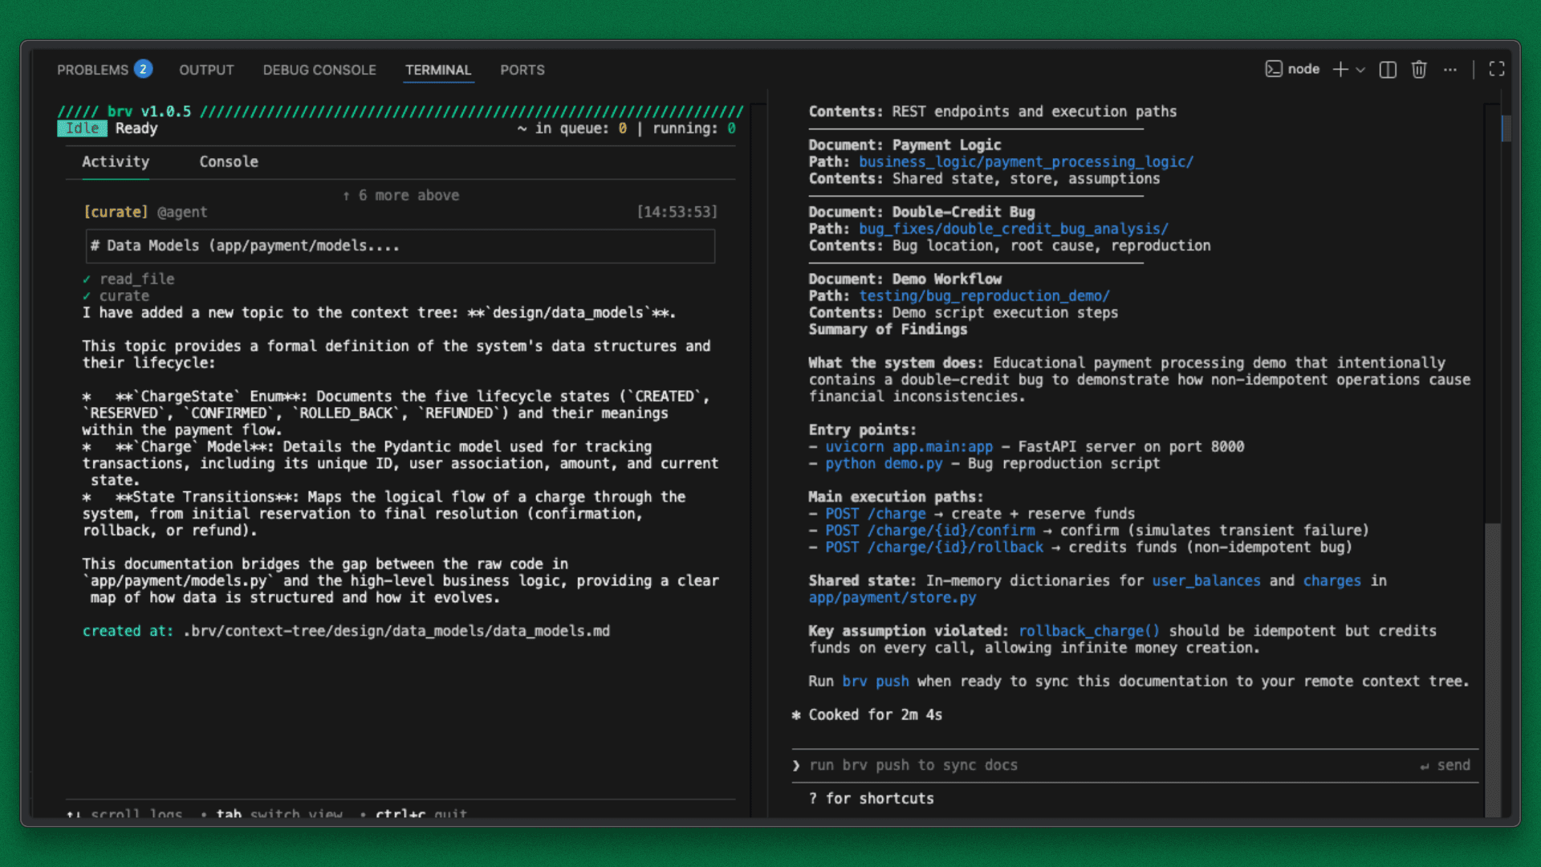1541x867 pixels.
Task: Click the node terminal shell icon
Action: pos(1273,69)
